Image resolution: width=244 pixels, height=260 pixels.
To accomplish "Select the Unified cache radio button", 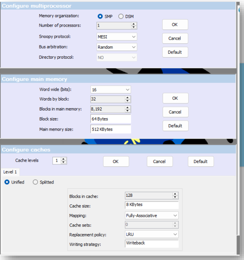I will (x=7, y=182).
